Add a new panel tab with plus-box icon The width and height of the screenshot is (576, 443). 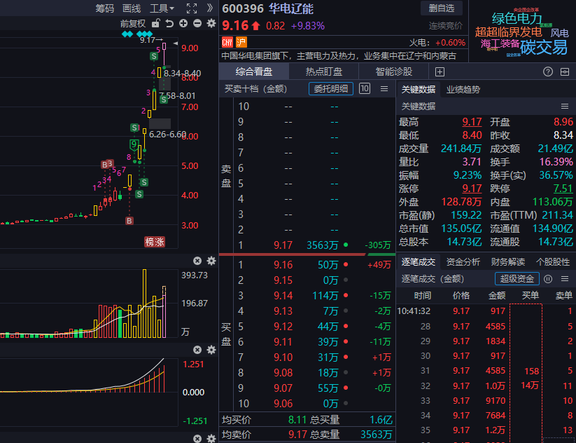[440, 71]
